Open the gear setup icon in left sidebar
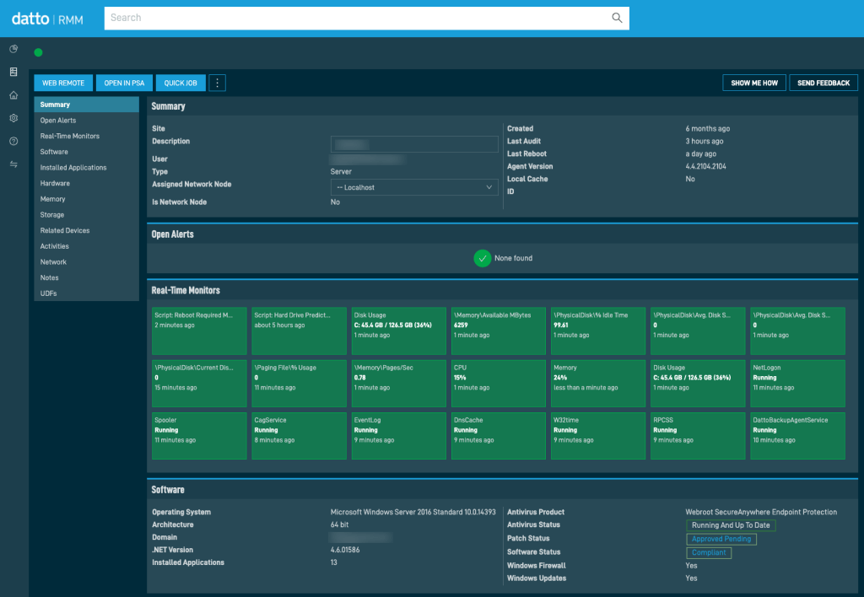Image resolution: width=864 pixels, height=597 pixels. 13,118
